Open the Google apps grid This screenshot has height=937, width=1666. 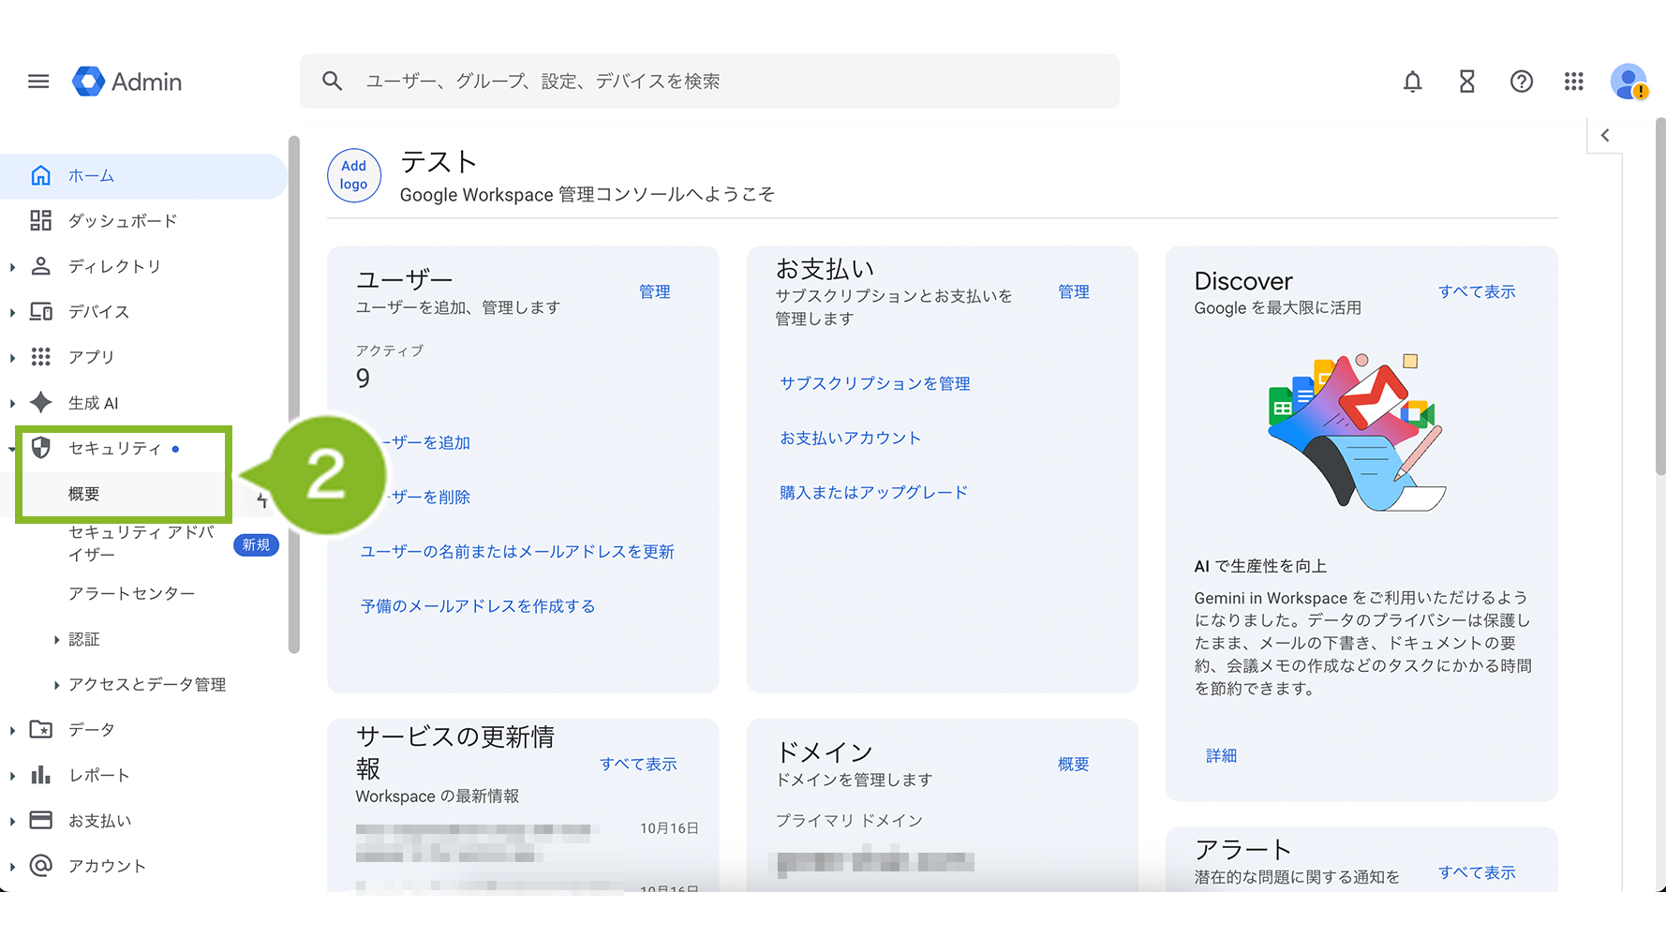point(1574,82)
